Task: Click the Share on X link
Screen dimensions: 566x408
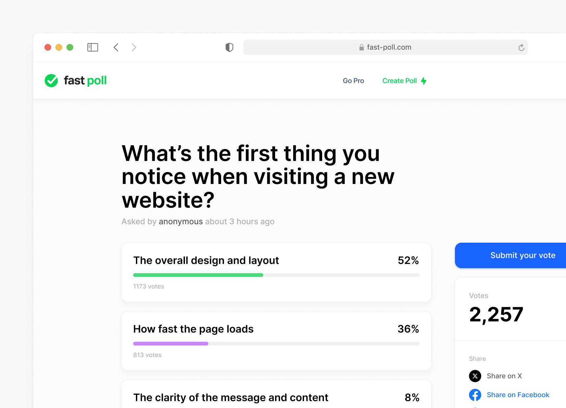Action: [504, 376]
